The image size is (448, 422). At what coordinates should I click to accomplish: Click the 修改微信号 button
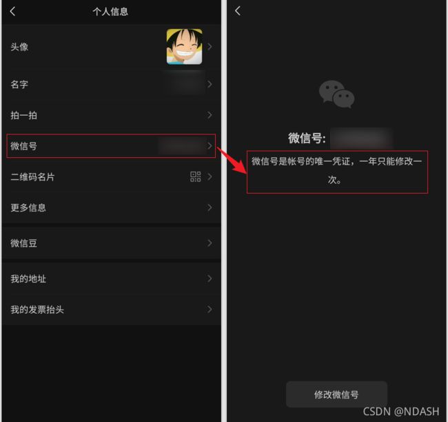click(x=336, y=394)
